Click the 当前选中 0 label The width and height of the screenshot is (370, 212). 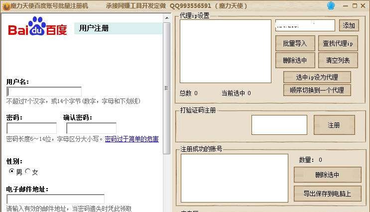pos(236,93)
